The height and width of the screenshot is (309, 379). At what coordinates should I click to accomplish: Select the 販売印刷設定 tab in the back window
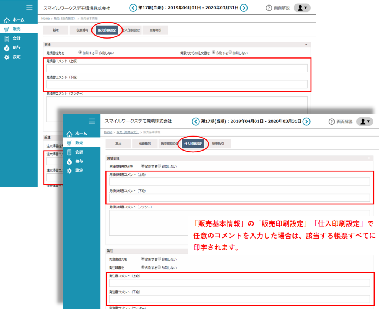point(107,30)
